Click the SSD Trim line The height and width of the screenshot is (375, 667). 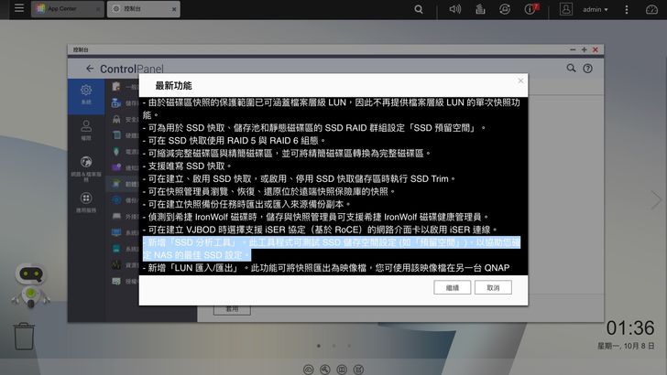click(x=300, y=178)
